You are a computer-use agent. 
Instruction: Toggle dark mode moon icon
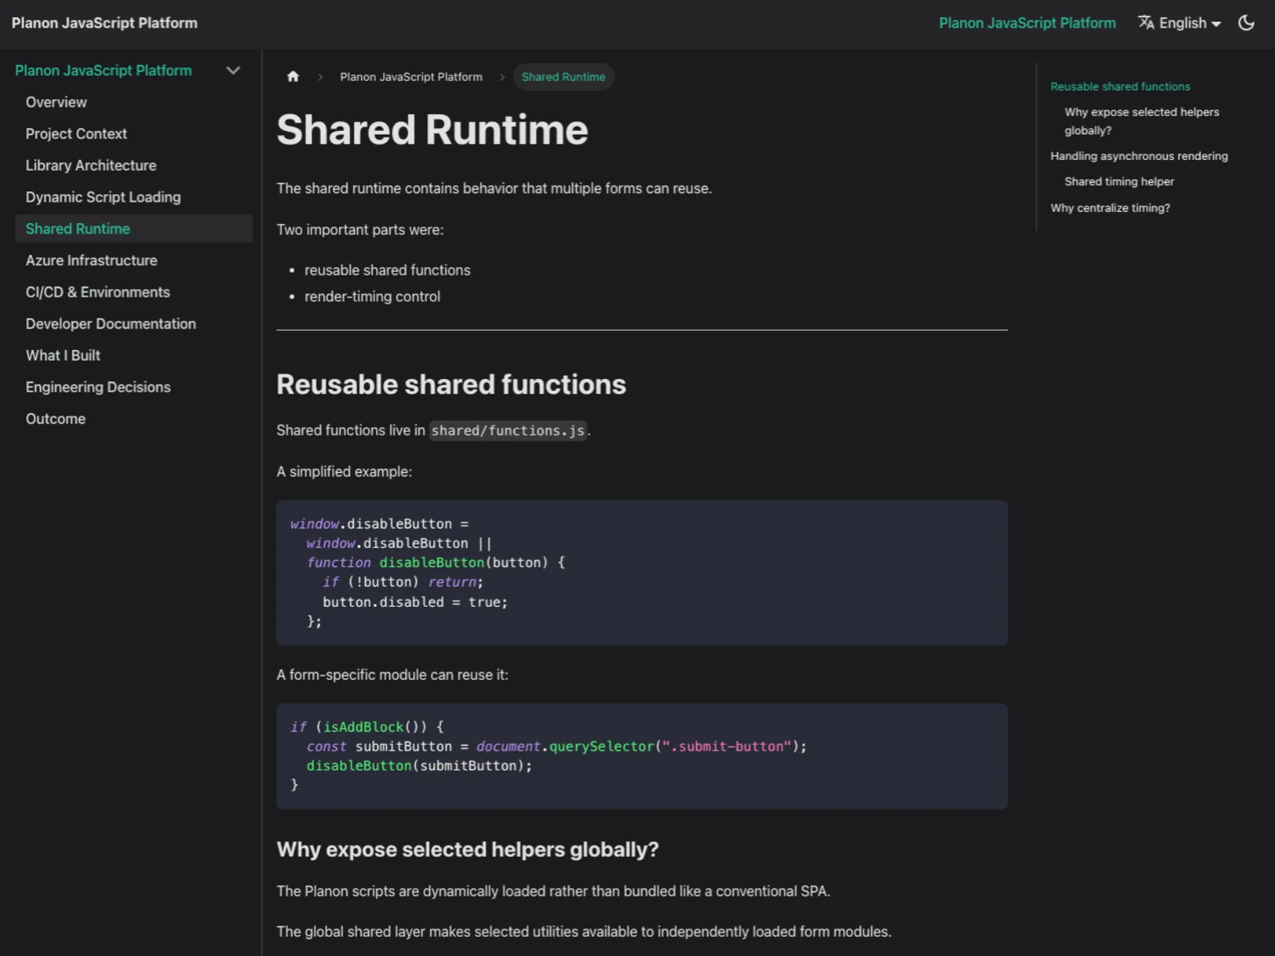[1246, 23]
